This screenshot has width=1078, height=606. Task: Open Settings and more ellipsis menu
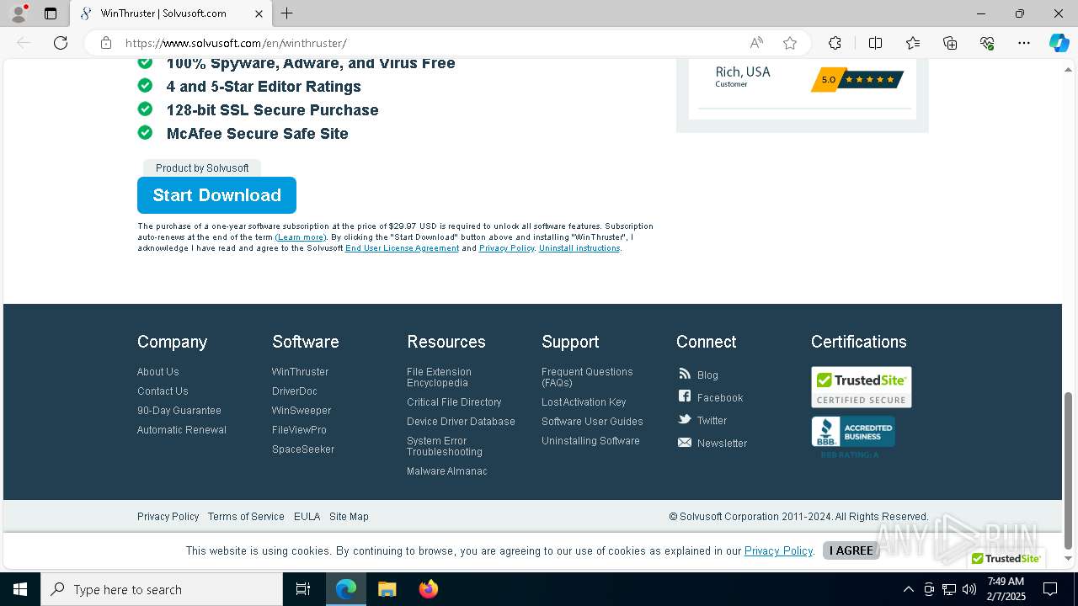1024,43
